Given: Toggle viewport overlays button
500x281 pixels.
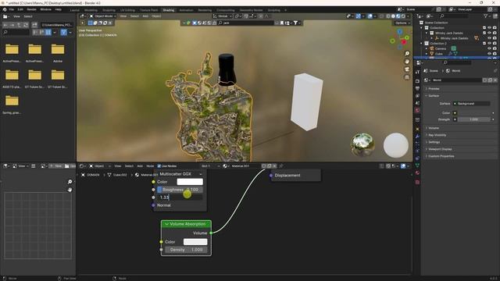Looking at the screenshot, I should click(370, 16).
